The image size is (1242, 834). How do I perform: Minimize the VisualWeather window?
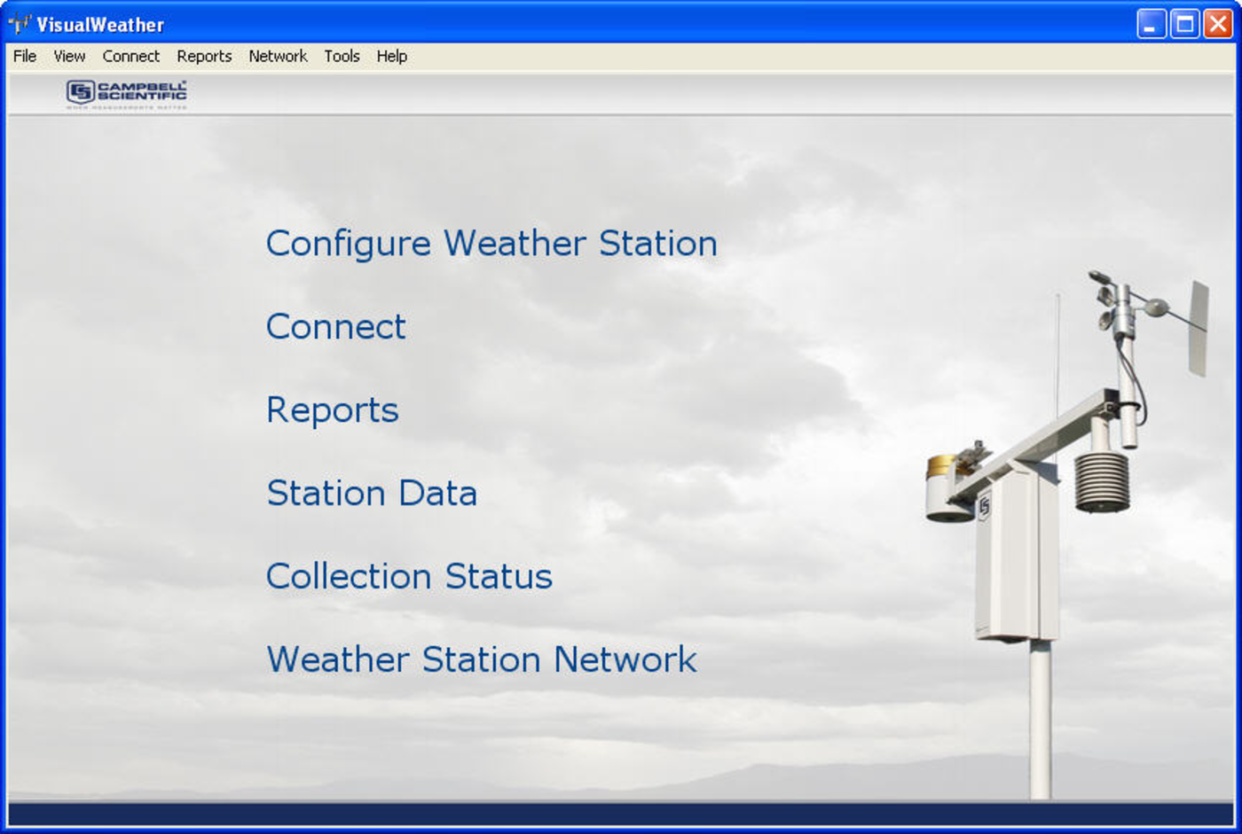point(1152,24)
